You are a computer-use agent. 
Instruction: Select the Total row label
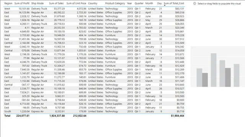pos(7,116)
